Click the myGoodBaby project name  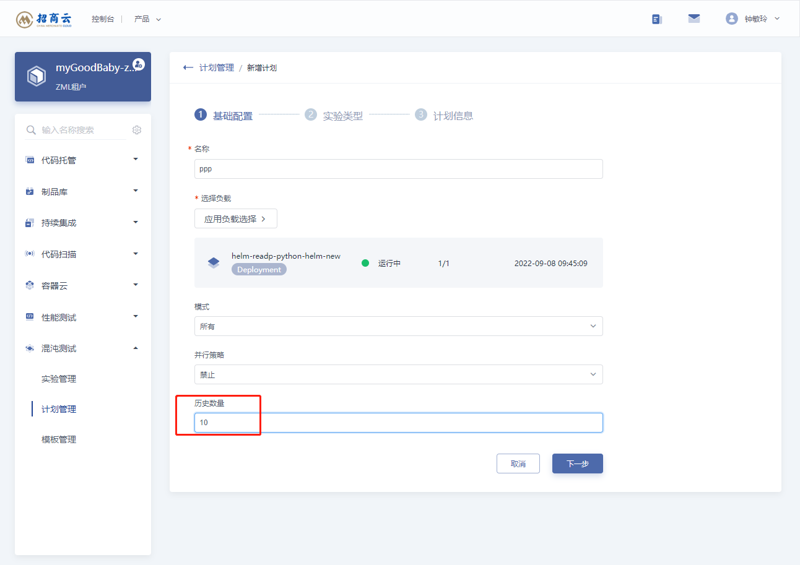pyautogui.click(x=95, y=68)
